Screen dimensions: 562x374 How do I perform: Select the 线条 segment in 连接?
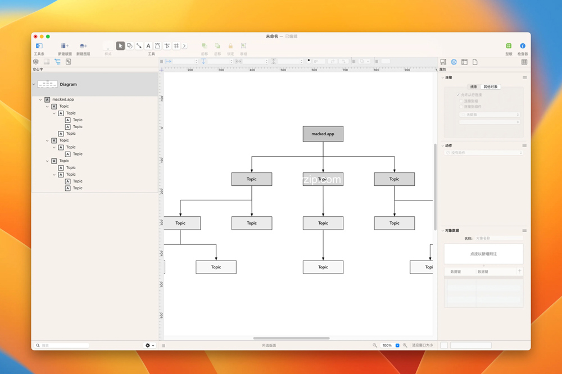473,86
